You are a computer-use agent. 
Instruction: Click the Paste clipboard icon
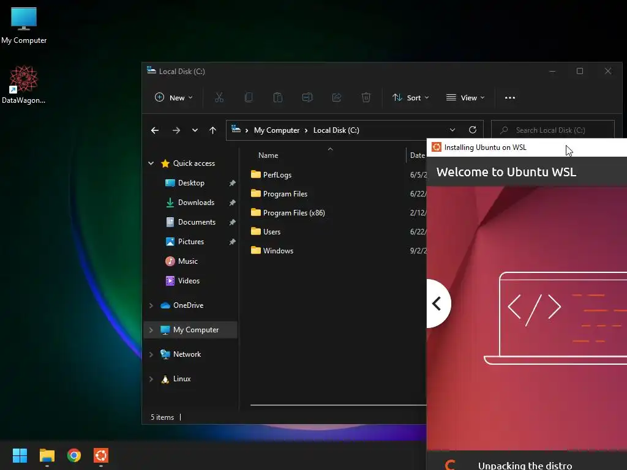[x=278, y=97]
